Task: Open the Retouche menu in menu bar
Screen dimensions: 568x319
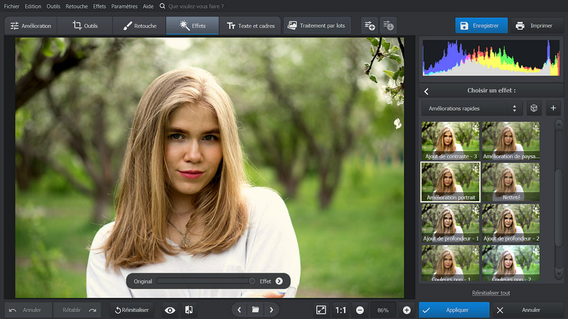Action: tap(77, 6)
